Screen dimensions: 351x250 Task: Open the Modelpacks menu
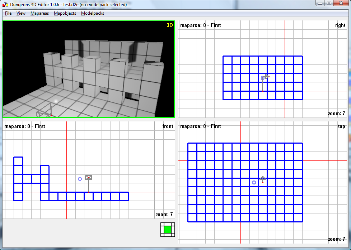93,13
